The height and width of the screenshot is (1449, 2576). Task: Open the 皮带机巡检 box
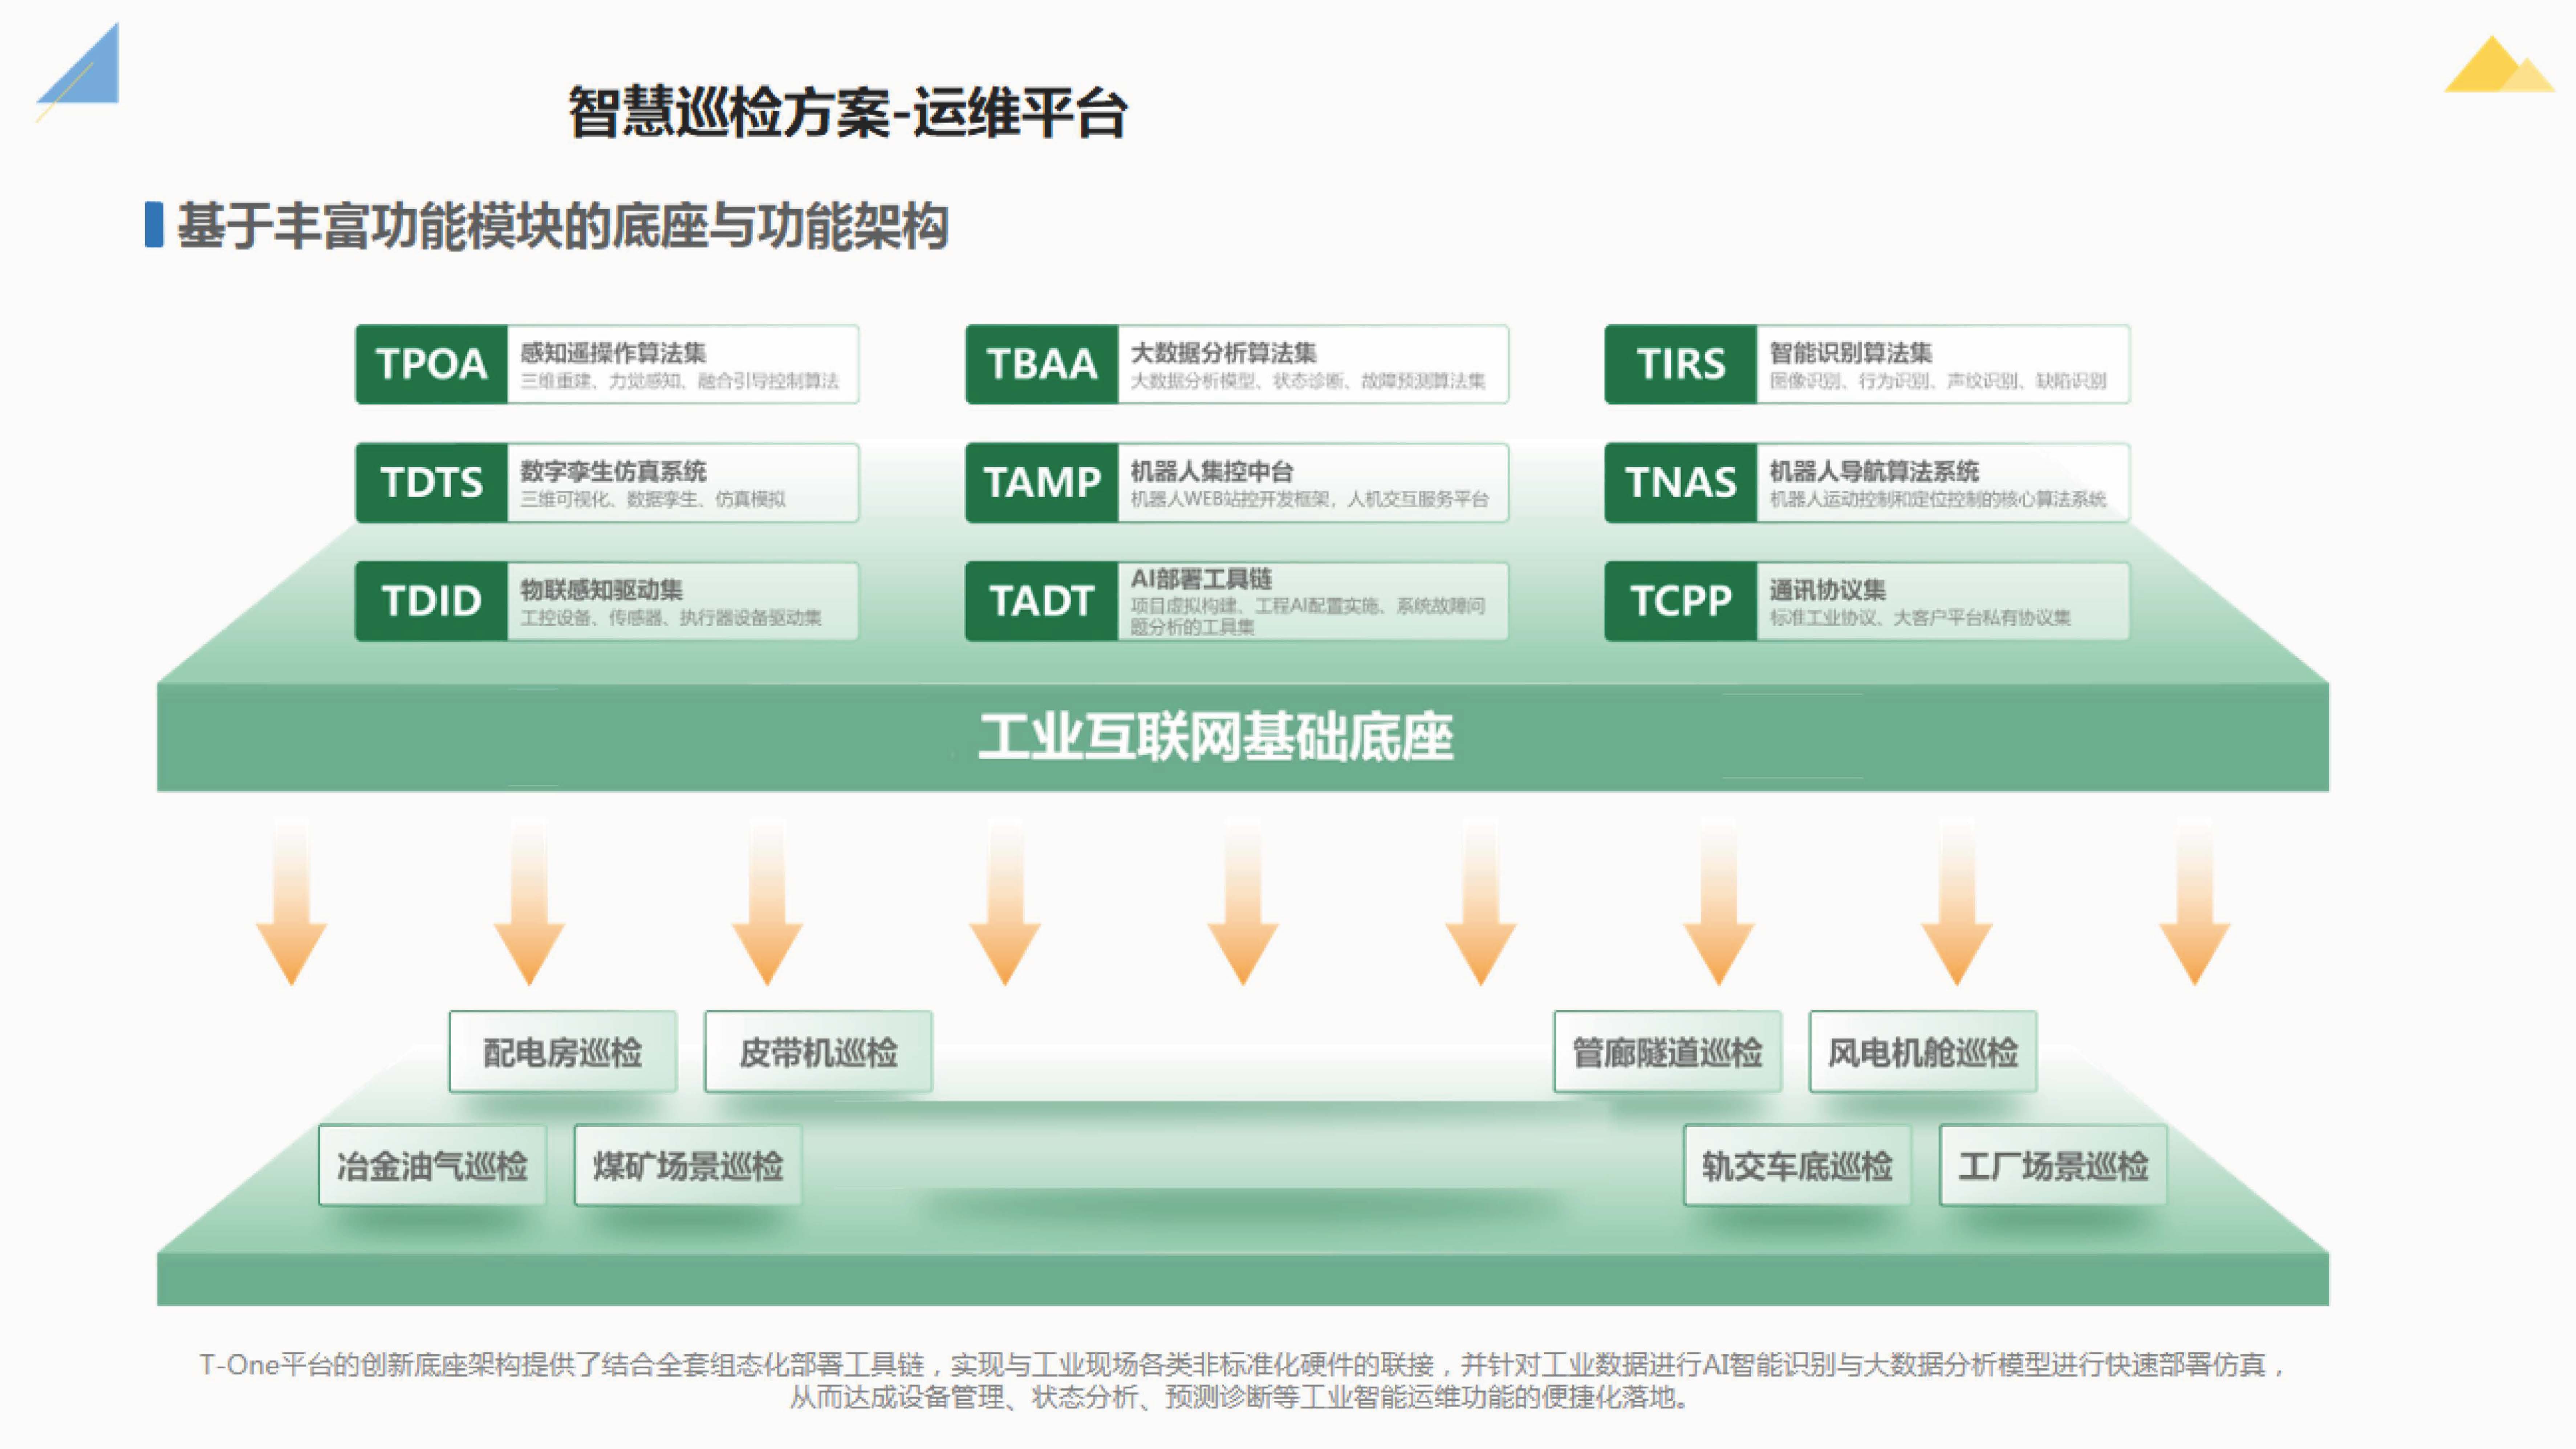[818, 1052]
